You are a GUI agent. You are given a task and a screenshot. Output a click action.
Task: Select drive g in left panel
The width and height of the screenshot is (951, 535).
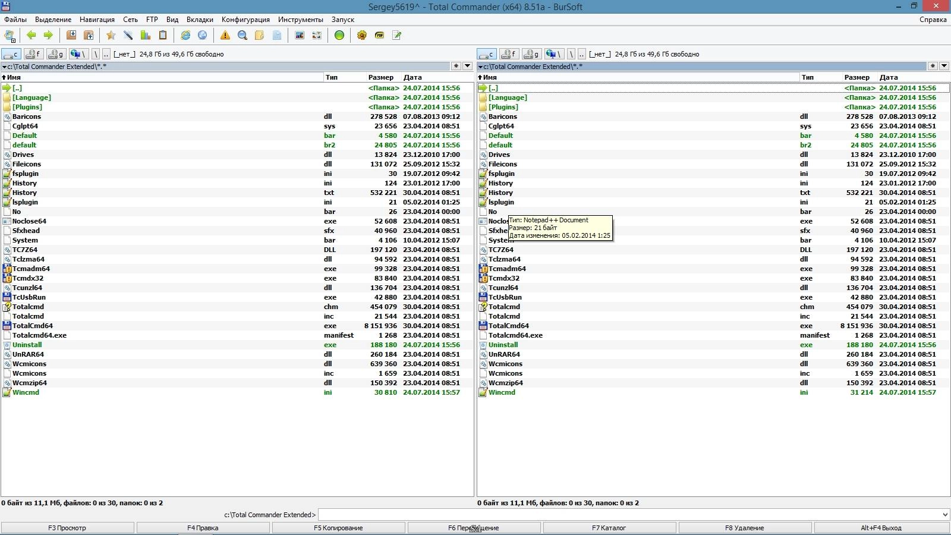pyautogui.click(x=56, y=54)
